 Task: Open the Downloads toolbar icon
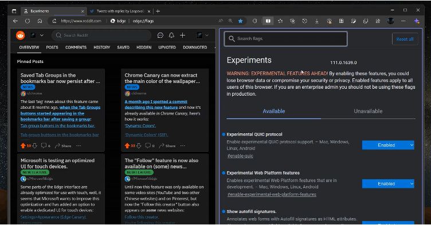click(x=316, y=21)
